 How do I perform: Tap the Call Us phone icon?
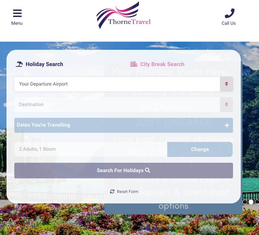[x=230, y=13]
